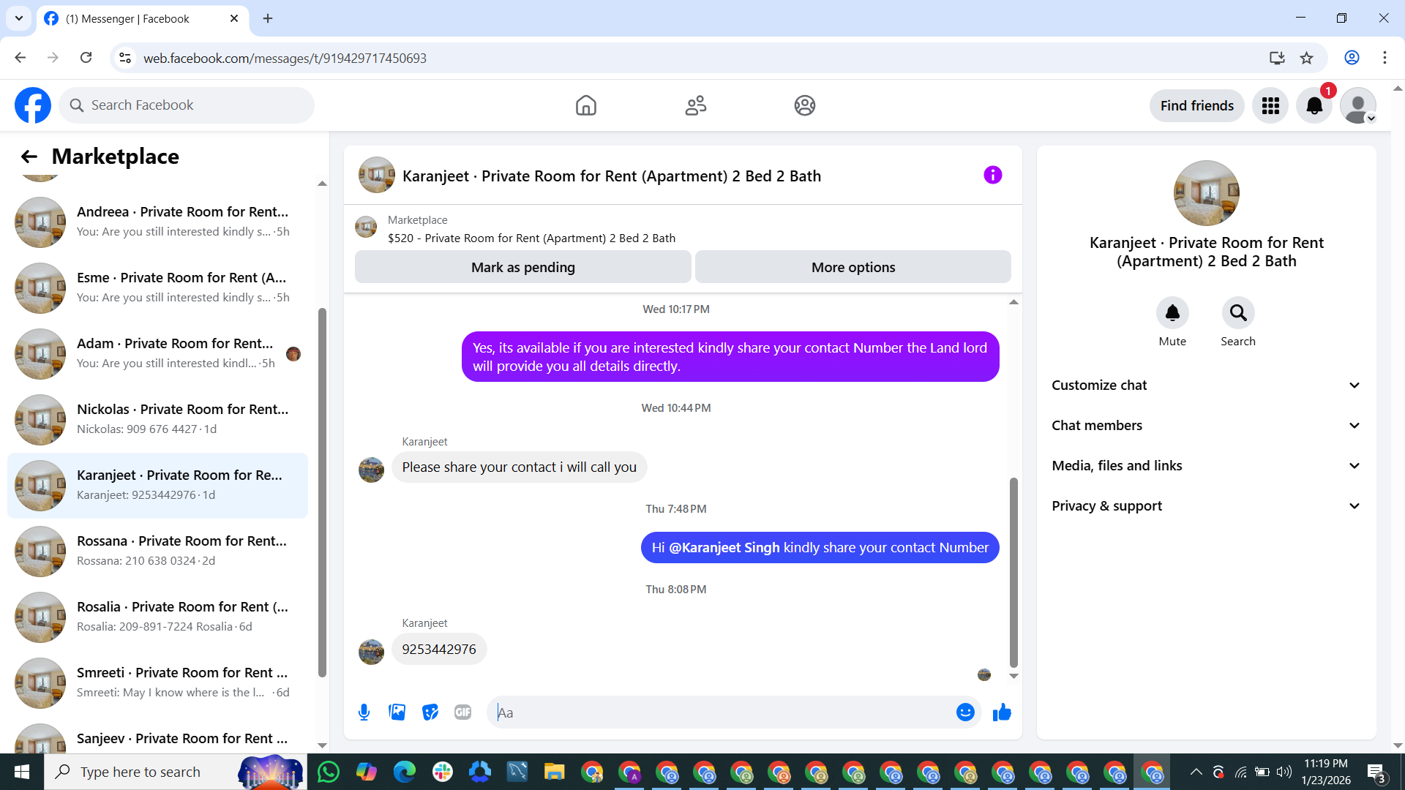Mute this conversation with bell
1405x790 pixels.
tap(1172, 313)
